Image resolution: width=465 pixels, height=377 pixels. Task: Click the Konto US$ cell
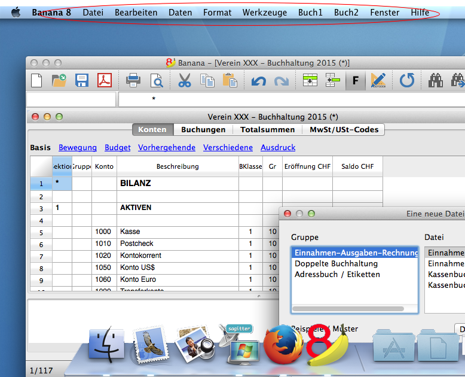[x=178, y=267]
